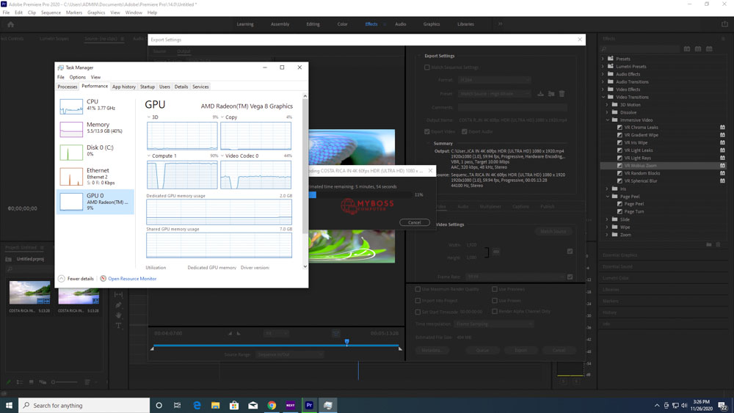
Task: Expand the Audio Effects folder
Action: 603,74
